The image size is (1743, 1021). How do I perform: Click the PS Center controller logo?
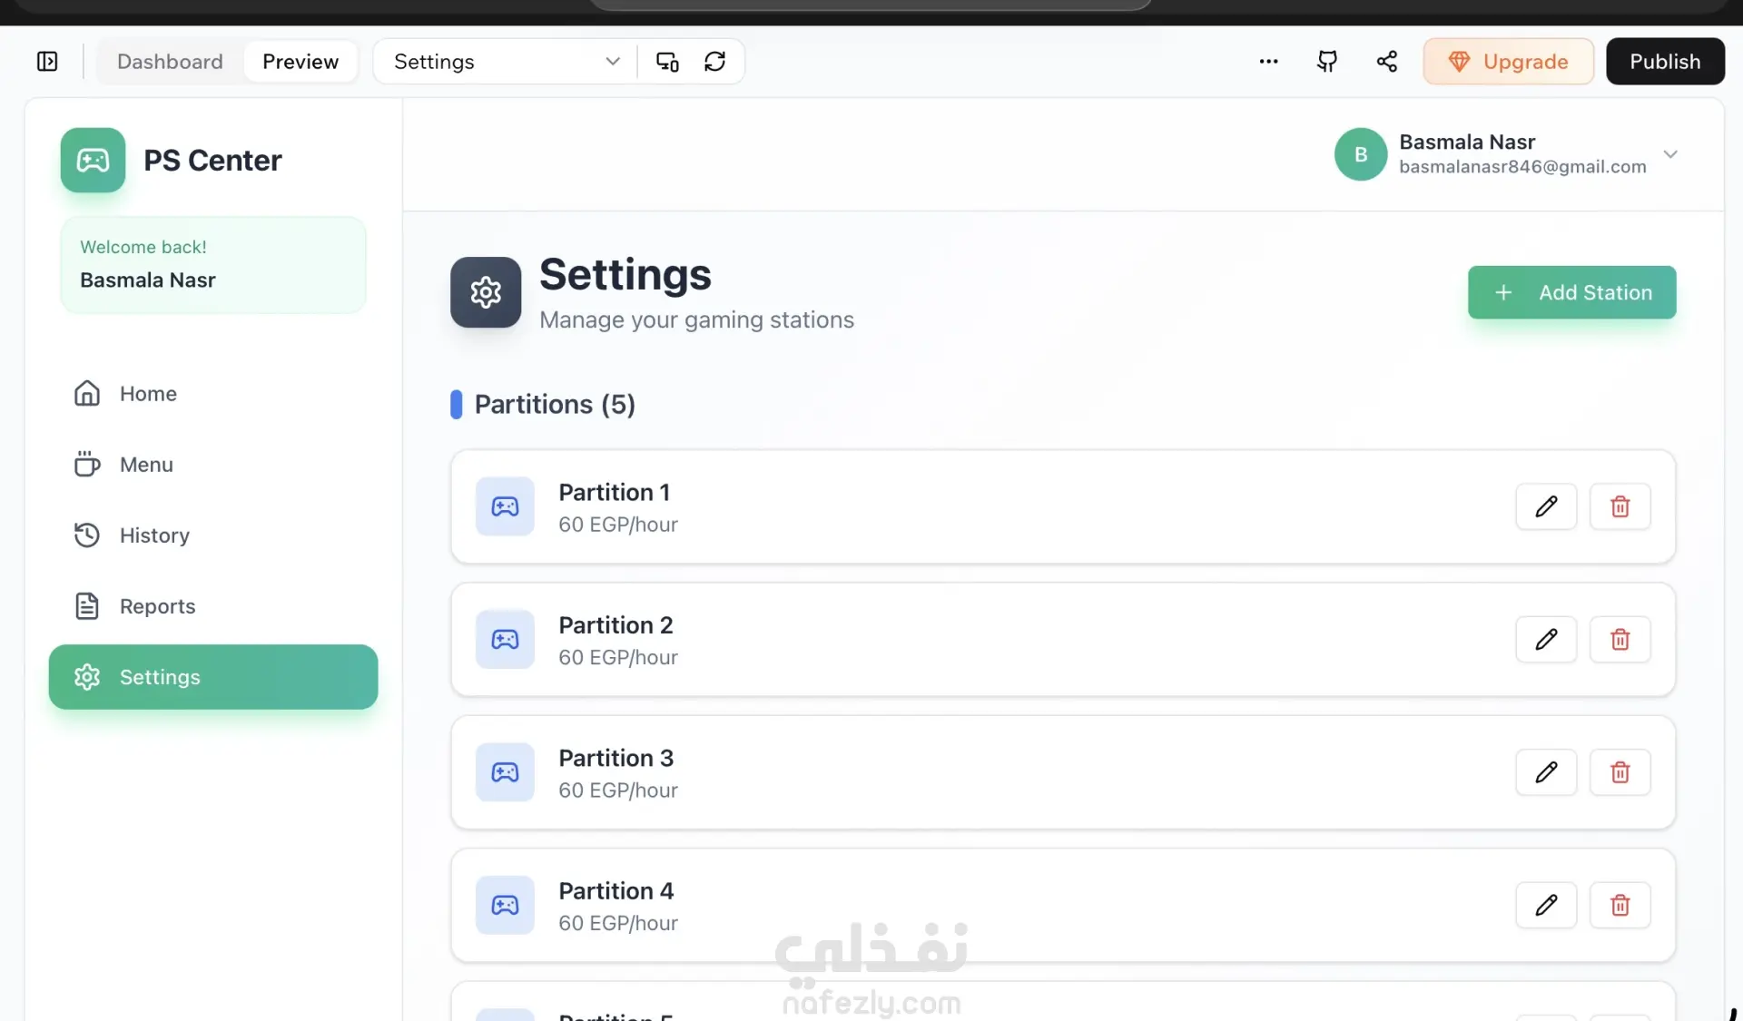pyautogui.click(x=93, y=161)
